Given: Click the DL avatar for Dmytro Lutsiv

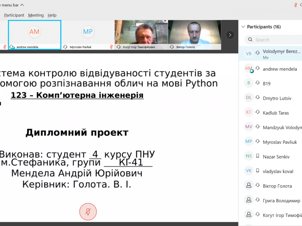Looking at the screenshot, I should (249, 98).
